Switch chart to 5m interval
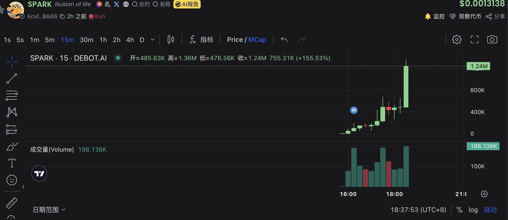The height and width of the screenshot is (220, 508). point(50,40)
